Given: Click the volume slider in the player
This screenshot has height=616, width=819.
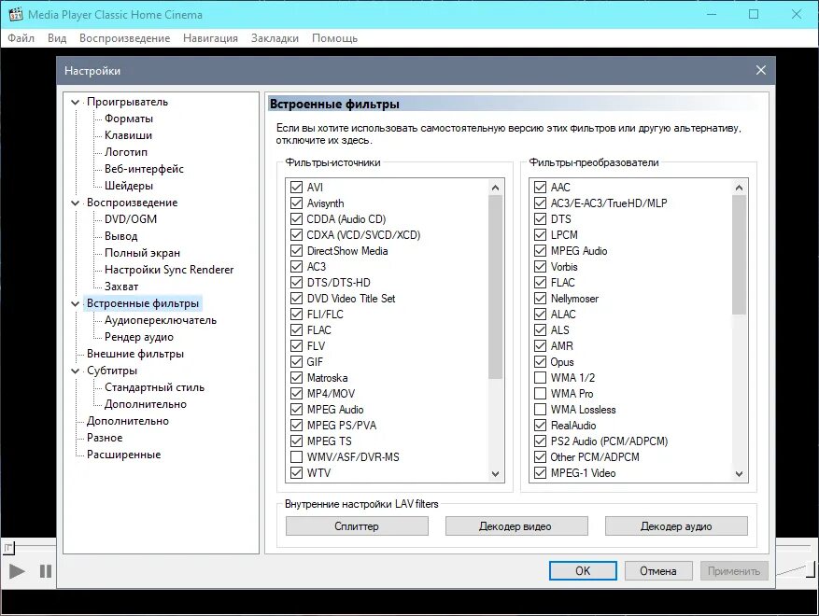Looking at the screenshot, I should point(796,569).
